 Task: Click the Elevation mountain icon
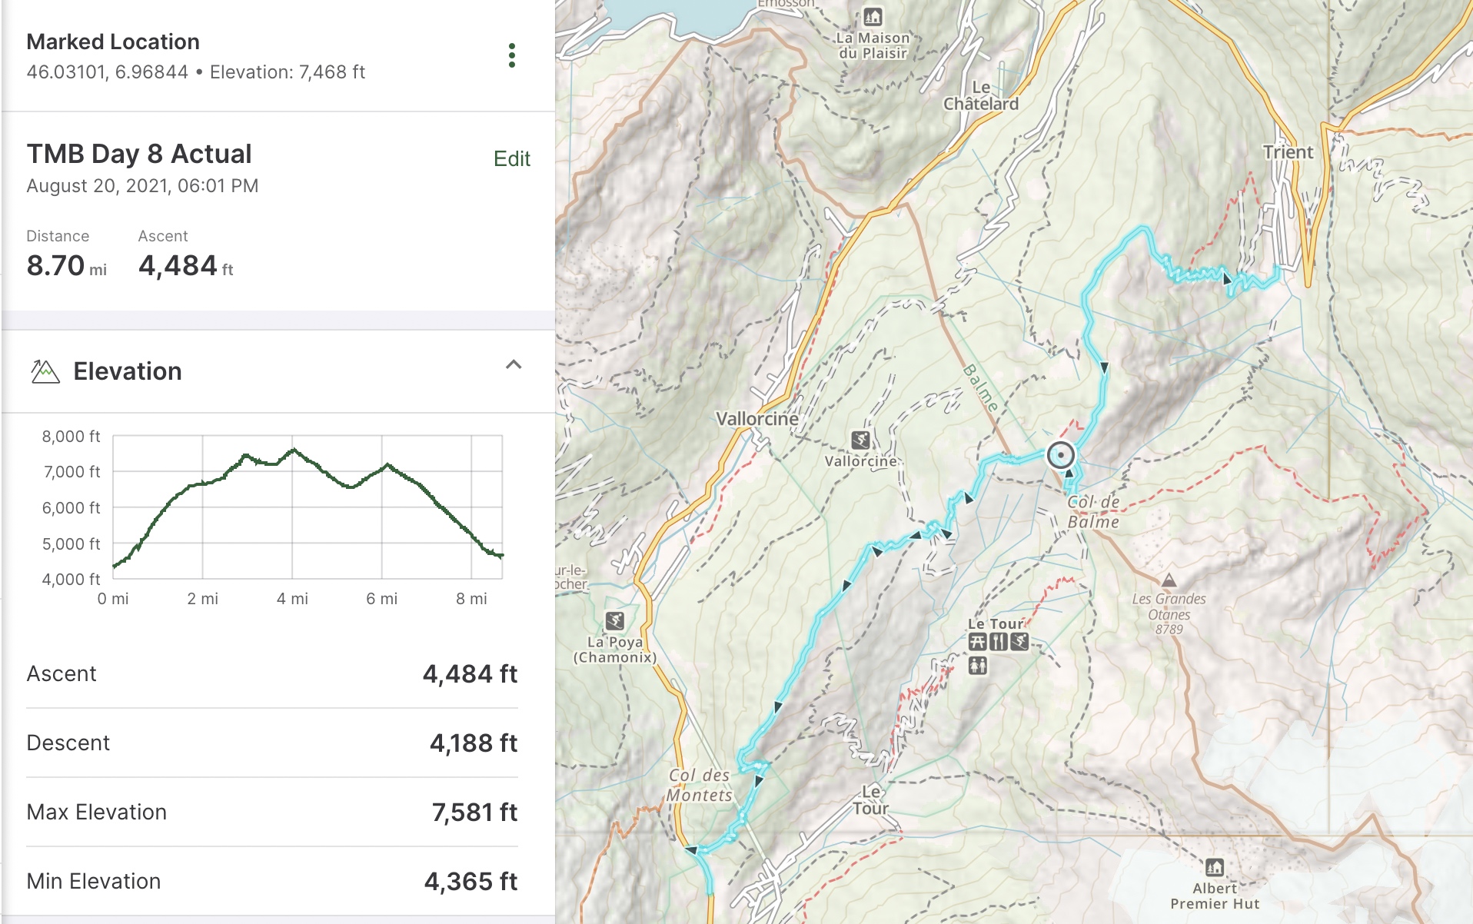click(x=45, y=371)
